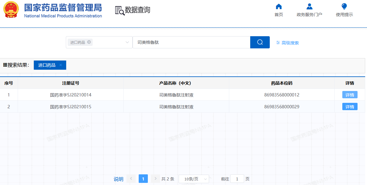The height and width of the screenshot is (185, 367).
Task: Click the search box containing 司美格鲁肽
Action: [x=191, y=42]
